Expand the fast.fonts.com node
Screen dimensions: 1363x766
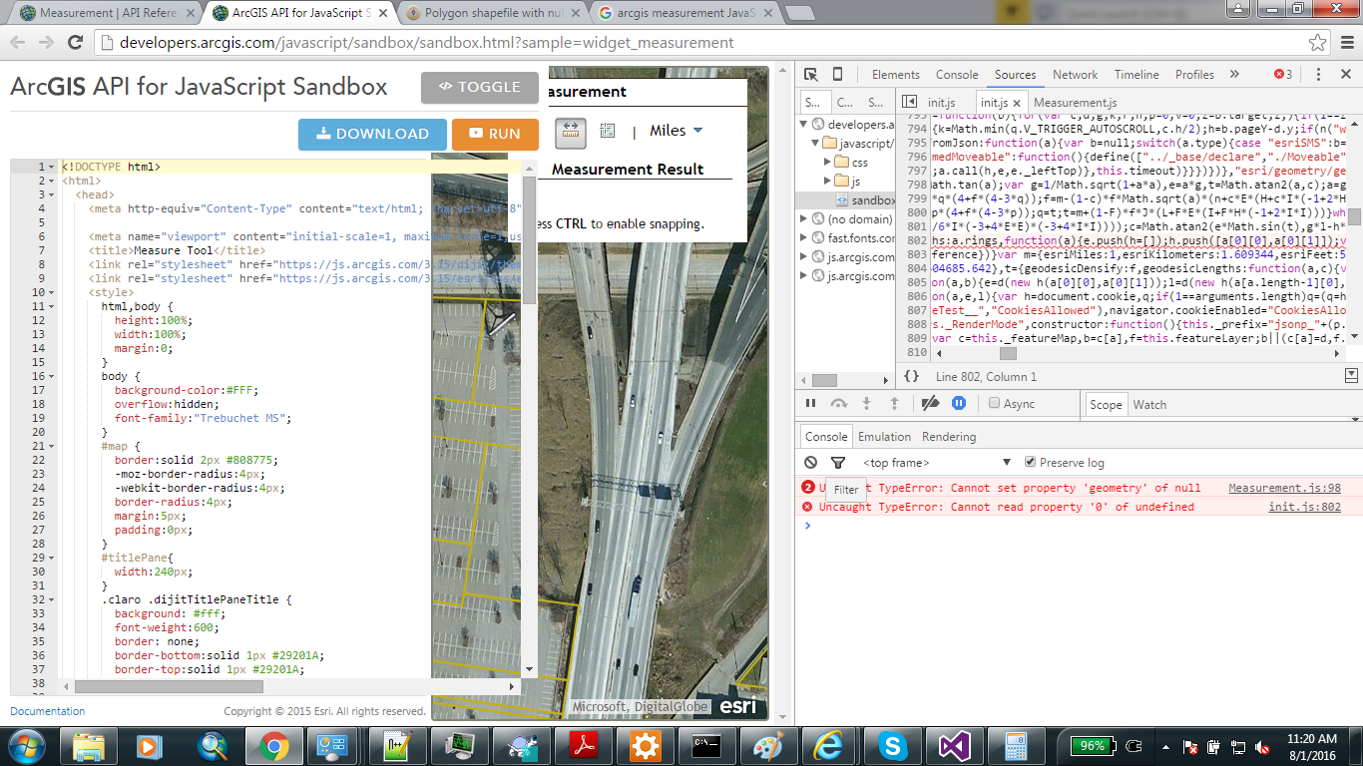[x=804, y=237]
